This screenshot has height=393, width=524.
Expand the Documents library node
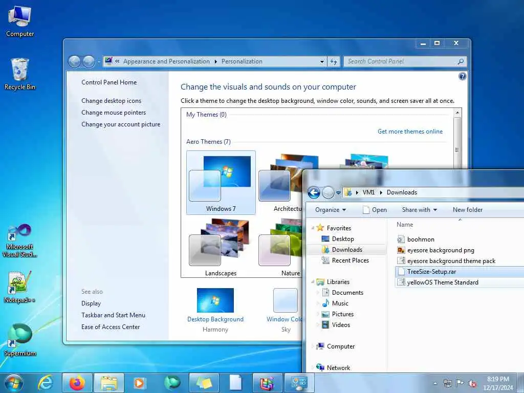[318, 293]
